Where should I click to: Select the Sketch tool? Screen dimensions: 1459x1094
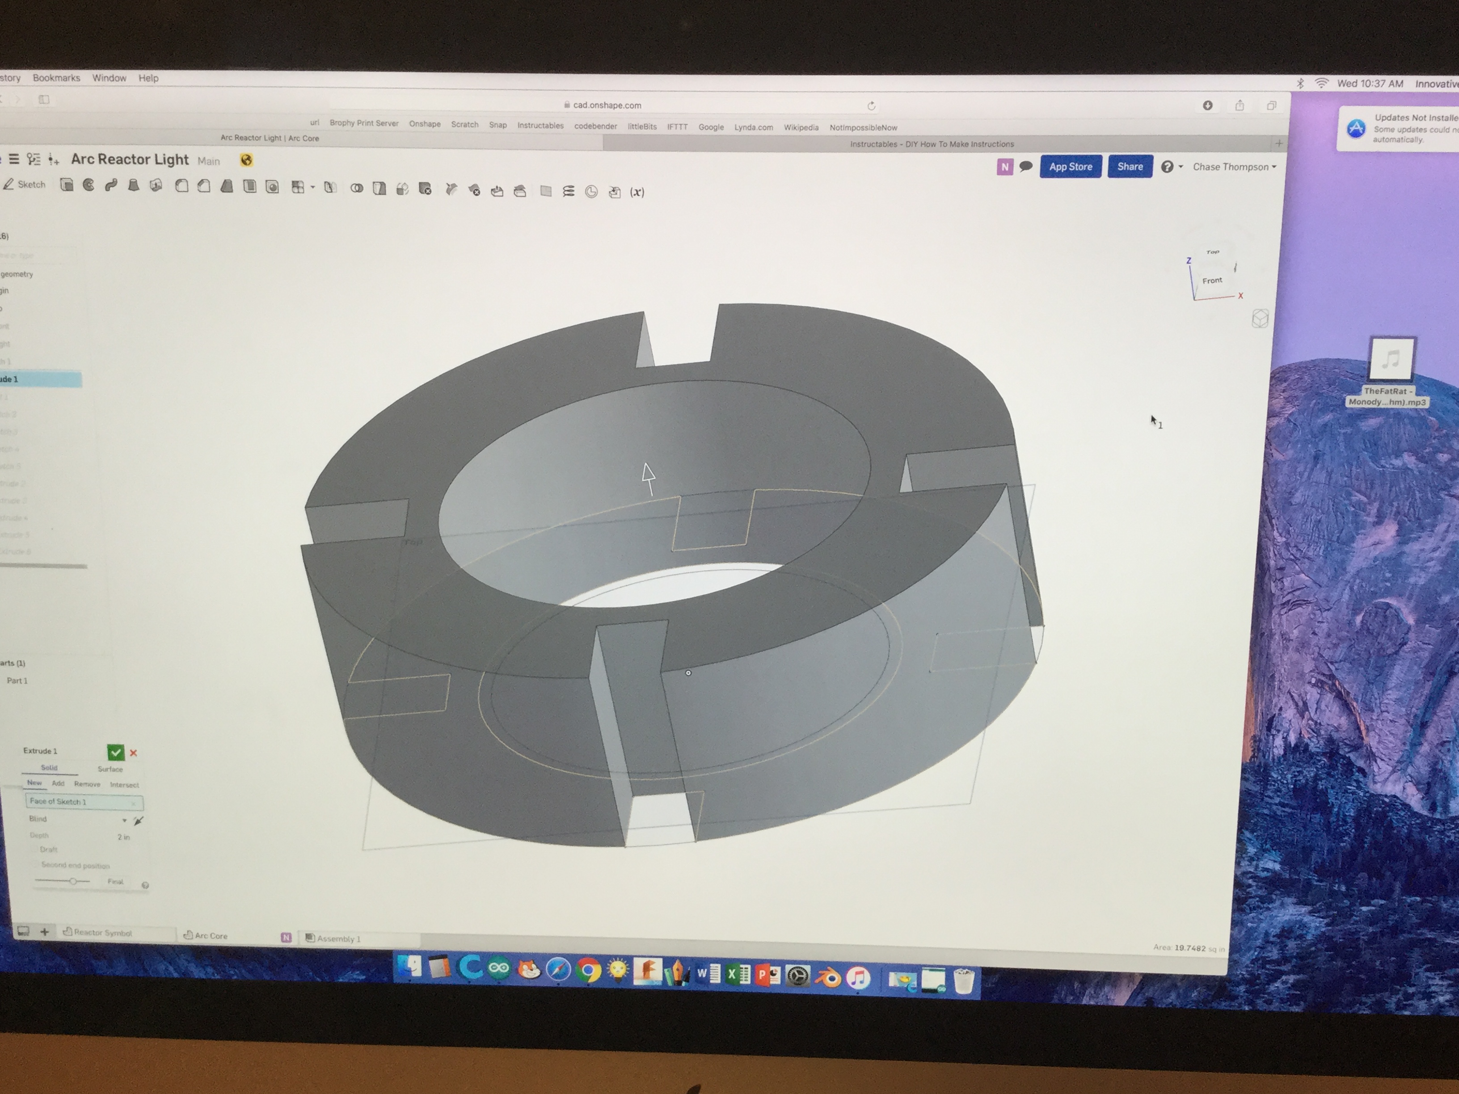tap(25, 185)
